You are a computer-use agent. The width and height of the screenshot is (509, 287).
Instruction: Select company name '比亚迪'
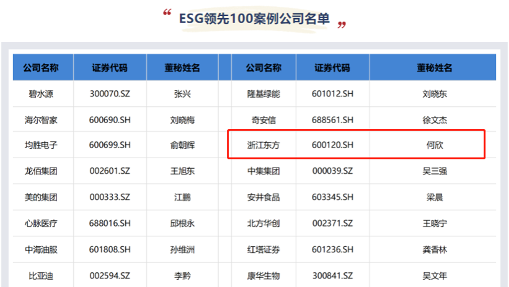click(x=41, y=276)
